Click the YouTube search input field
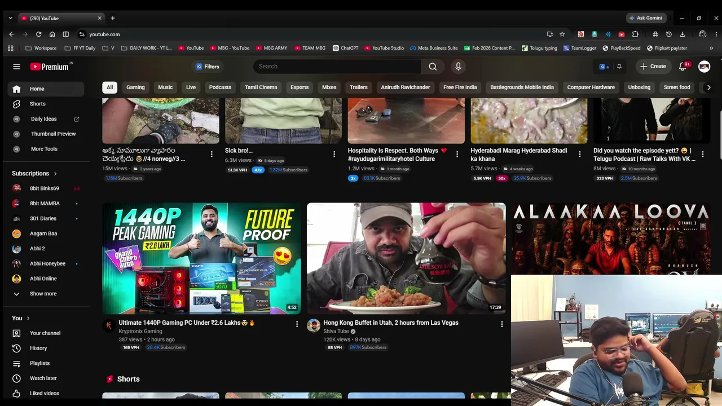The width and height of the screenshot is (722, 406). click(x=337, y=67)
